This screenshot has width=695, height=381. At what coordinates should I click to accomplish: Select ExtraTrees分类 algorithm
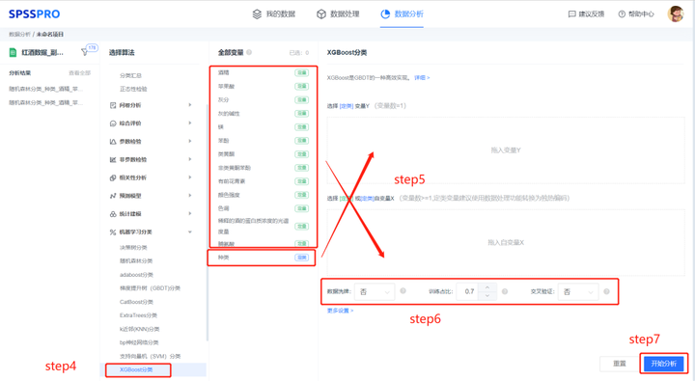[x=138, y=315]
